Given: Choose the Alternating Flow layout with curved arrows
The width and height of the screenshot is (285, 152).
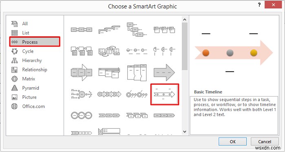Looking at the screenshot, I should point(109,51).
